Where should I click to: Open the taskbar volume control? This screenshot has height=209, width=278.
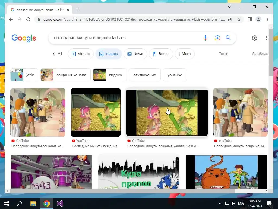[x=233, y=204]
